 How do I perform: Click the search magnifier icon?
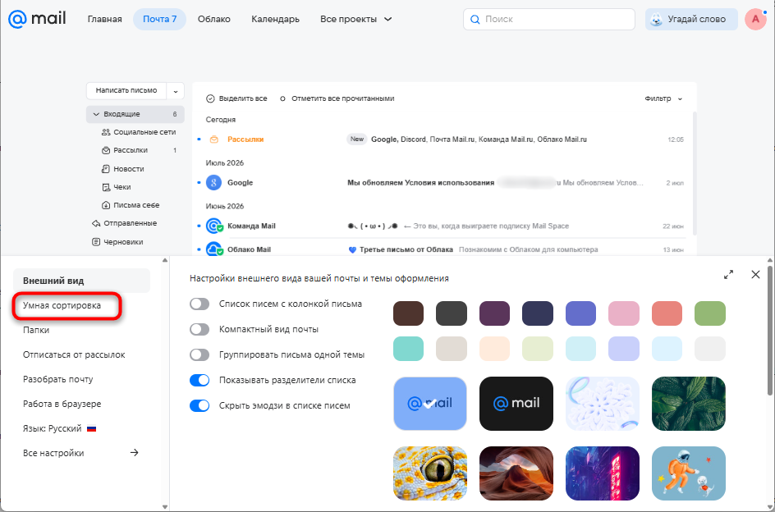point(475,19)
